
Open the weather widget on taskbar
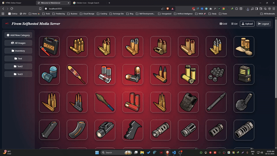click(7, 152)
